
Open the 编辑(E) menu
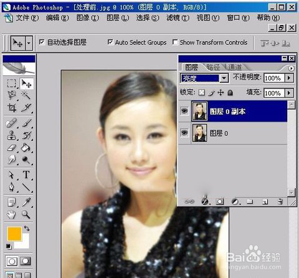pos(57,18)
